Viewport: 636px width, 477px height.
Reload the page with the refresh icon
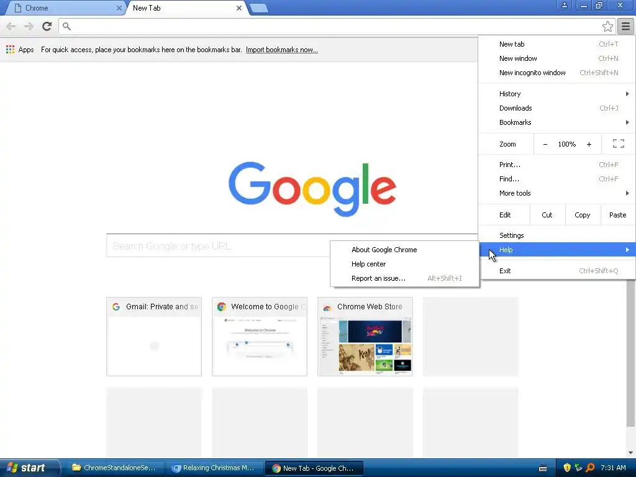coord(47,26)
